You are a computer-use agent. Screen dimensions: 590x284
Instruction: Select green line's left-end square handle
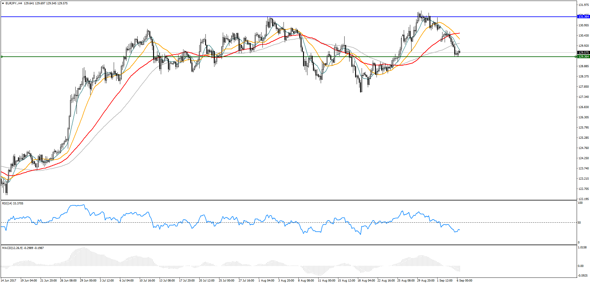2,57
